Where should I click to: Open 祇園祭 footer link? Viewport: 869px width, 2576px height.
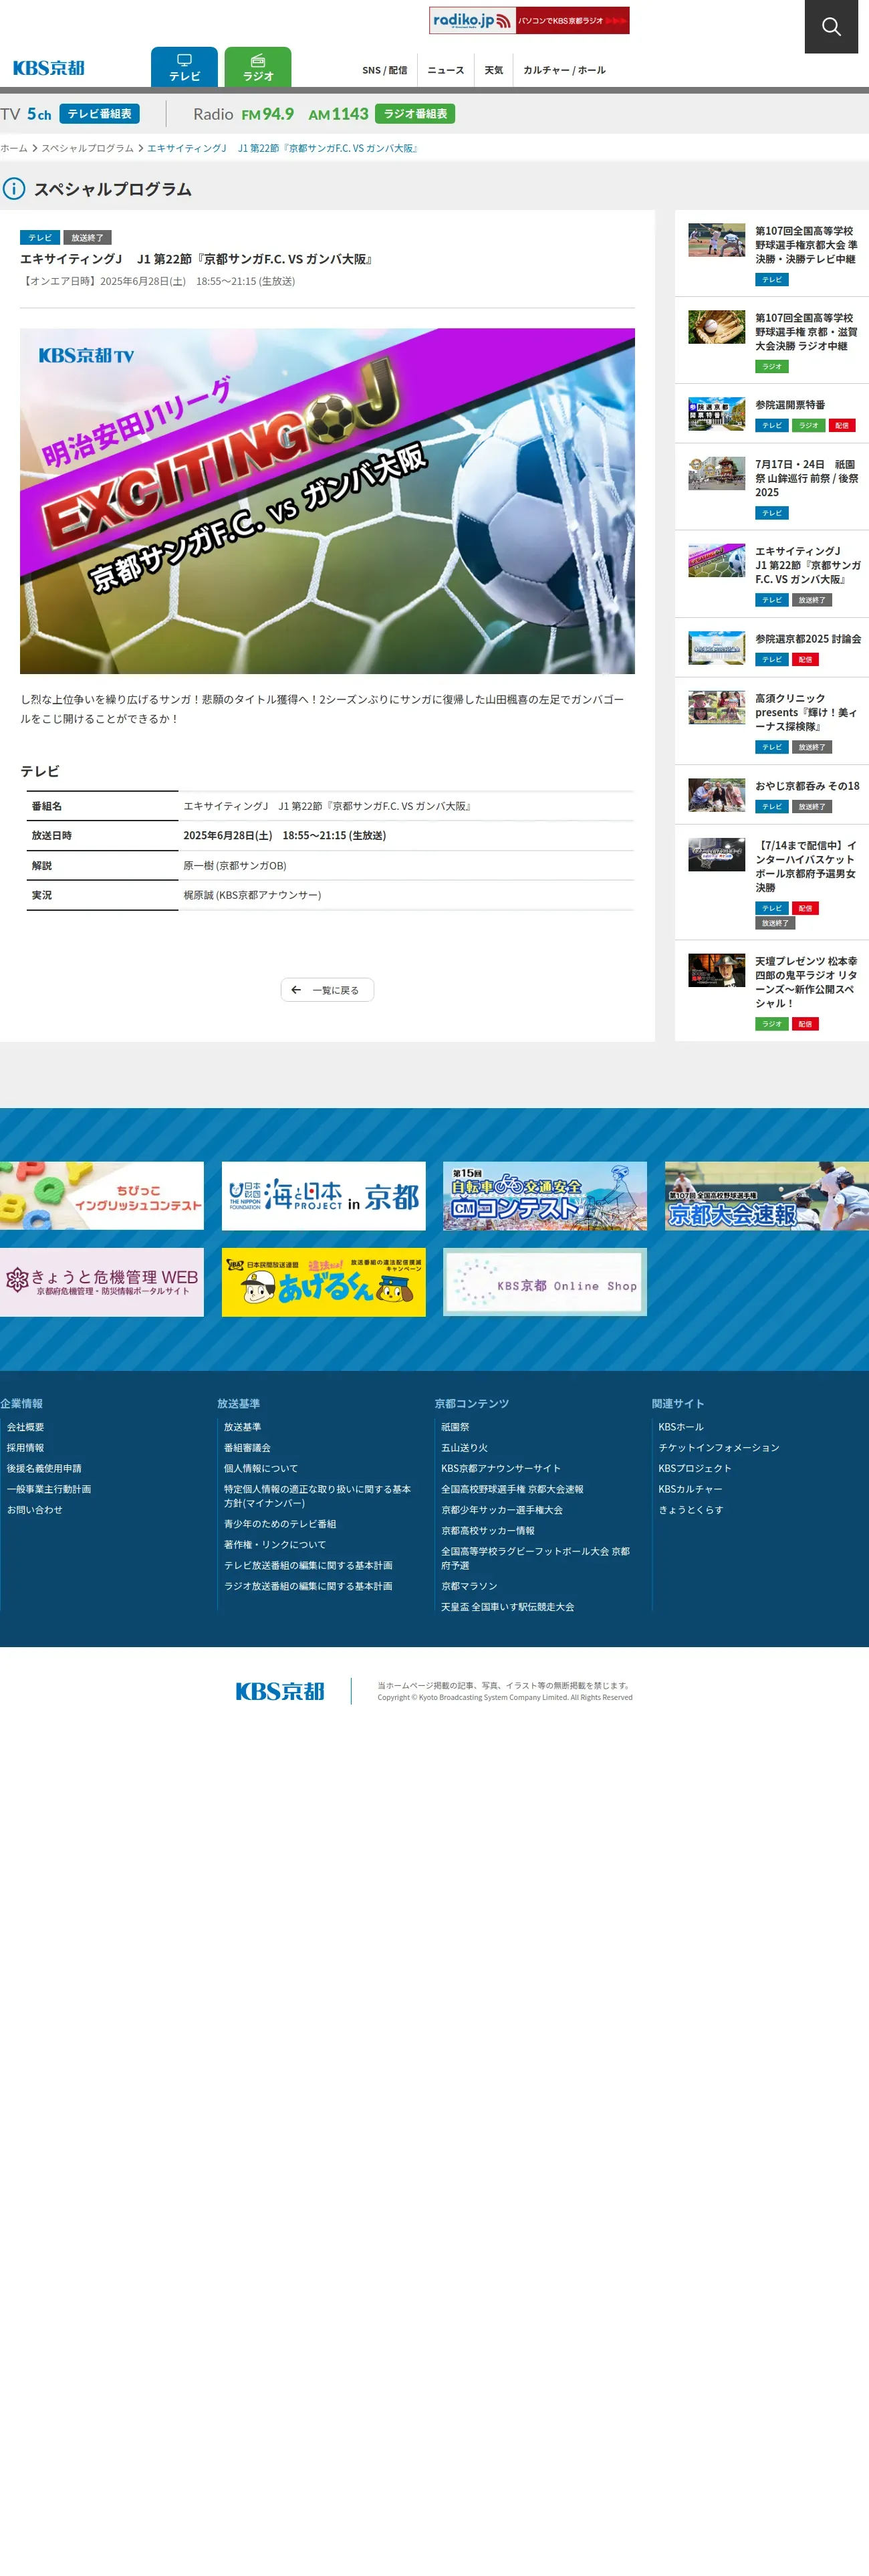point(455,1427)
